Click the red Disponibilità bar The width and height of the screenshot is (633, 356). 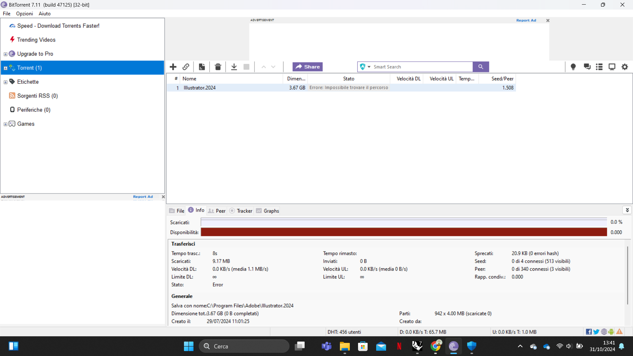tap(404, 232)
